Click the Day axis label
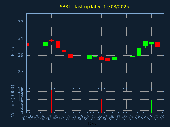 92,123
